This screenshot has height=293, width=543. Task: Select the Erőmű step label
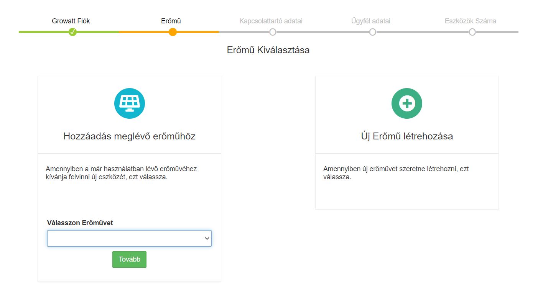pyautogui.click(x=171, y=21)
